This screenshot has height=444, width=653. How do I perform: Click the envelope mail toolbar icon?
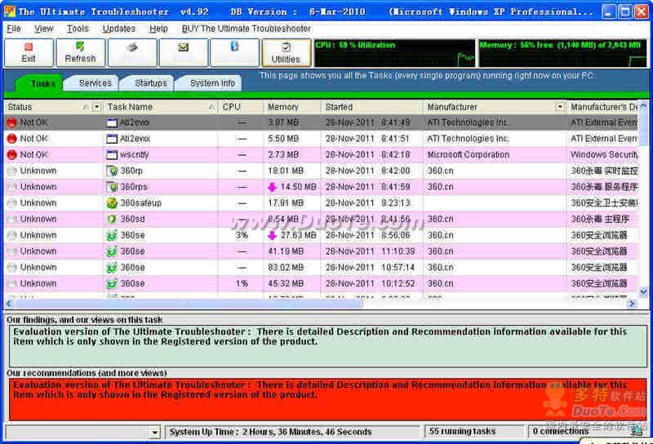pos(183,53)
